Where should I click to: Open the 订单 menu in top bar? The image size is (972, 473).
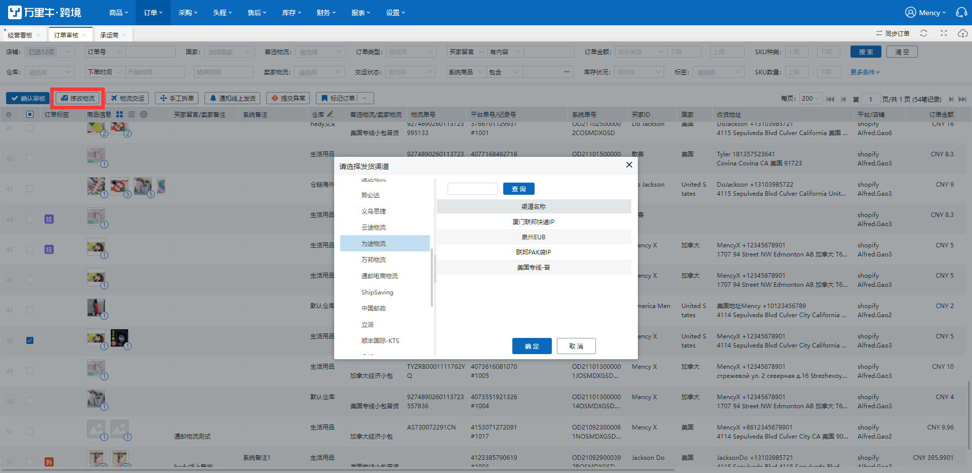[153, 12]
